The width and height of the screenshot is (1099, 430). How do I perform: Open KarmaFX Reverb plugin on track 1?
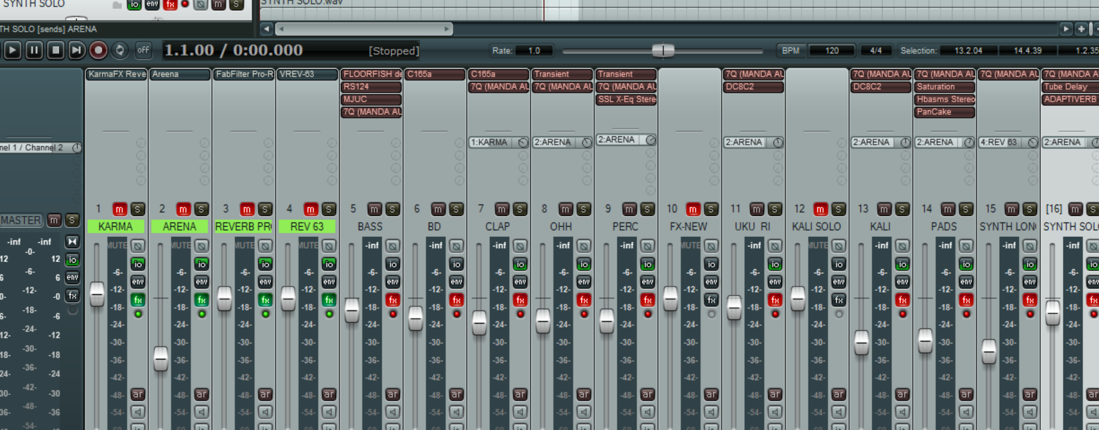pyautogui.click(x=116, y=74)
